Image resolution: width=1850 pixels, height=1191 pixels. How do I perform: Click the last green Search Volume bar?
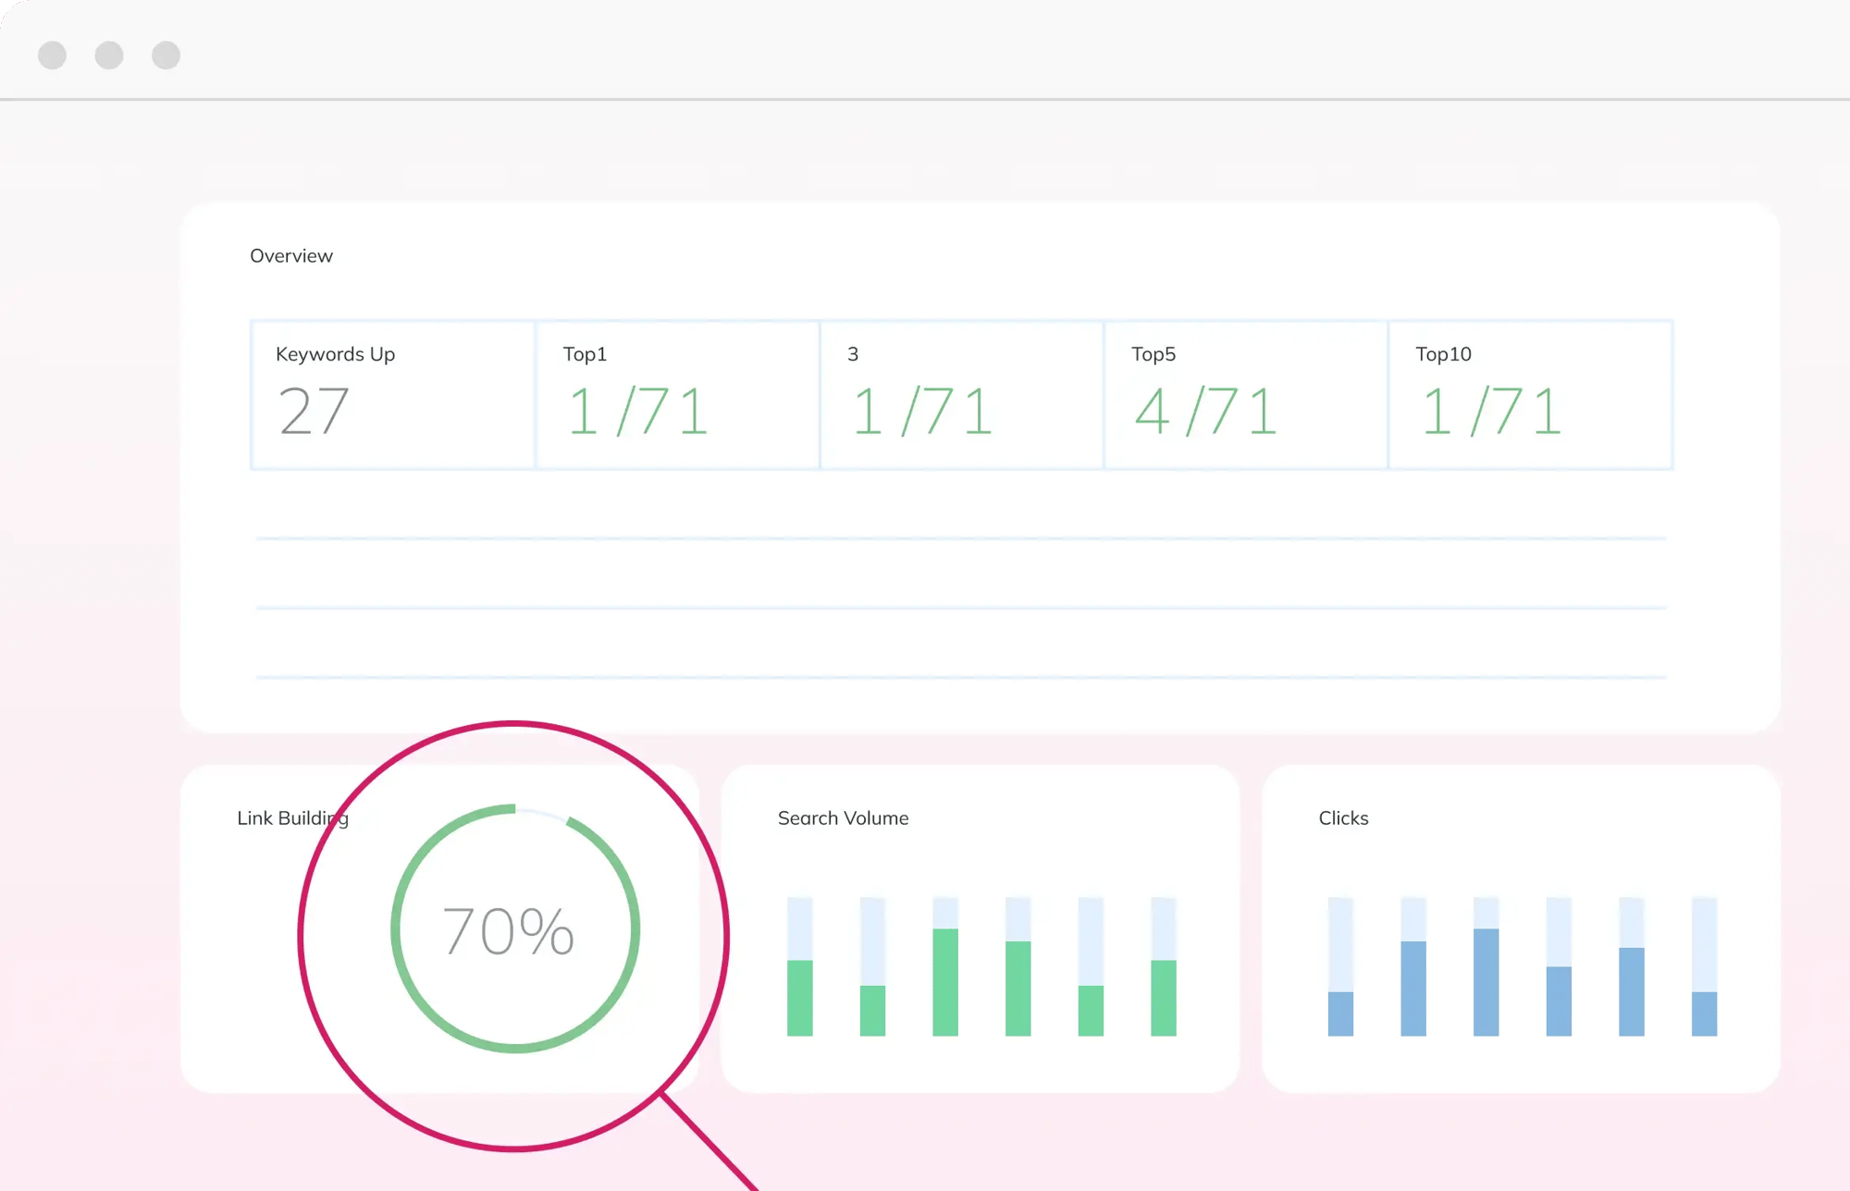pos(1163,998)
